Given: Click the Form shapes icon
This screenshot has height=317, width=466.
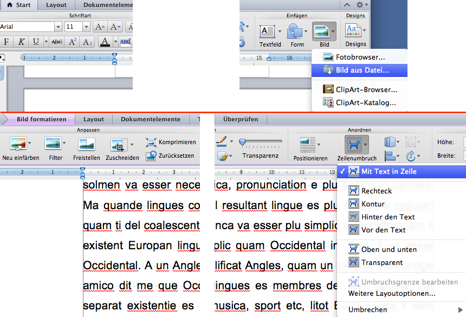Looking at the screenshot, I should (295, 31).
